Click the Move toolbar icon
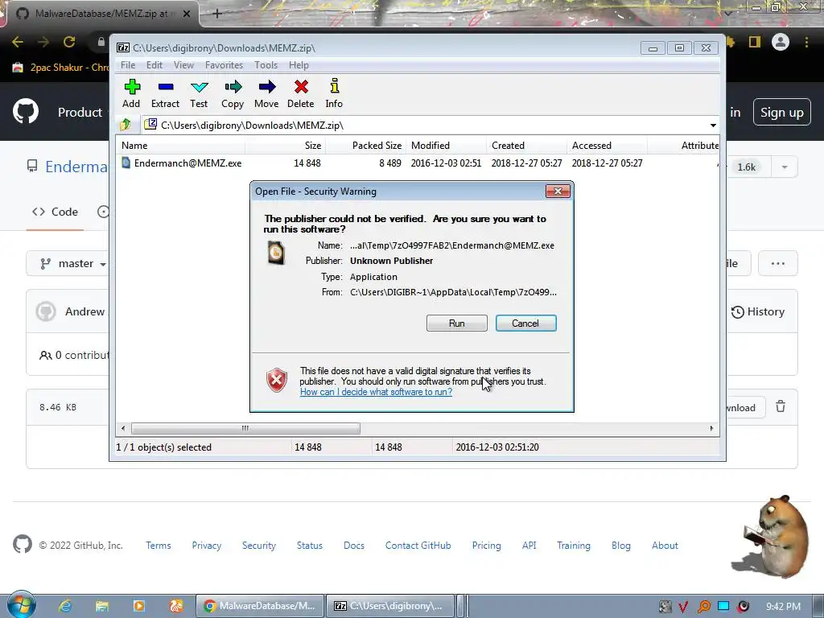The image size is (824, 618). (x=266, y=93)
